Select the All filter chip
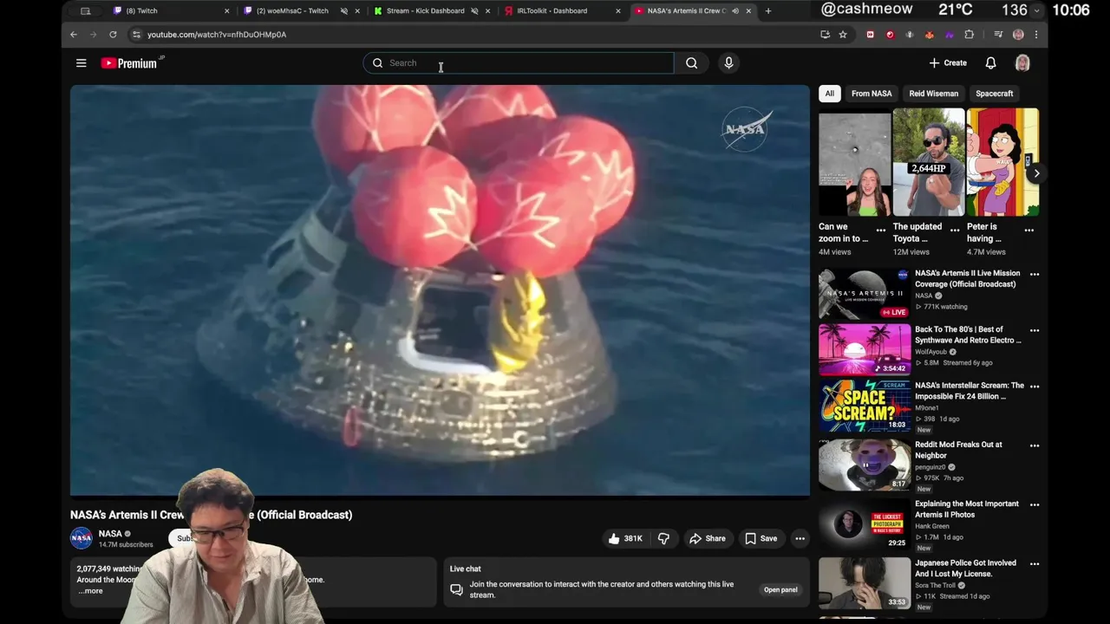Image resolution: width=1110 pixels, height=624 pixels. [x=829, y=94]
